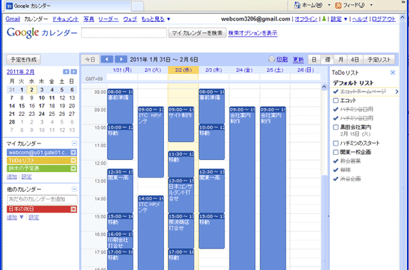
Task: Click the printer icon next to 印刷
Action: click(x=271, y=59)
